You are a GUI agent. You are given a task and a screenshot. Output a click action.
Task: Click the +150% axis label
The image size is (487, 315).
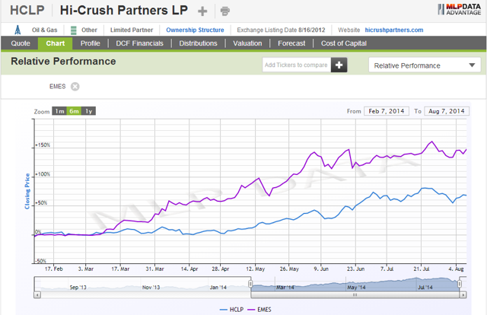tap(43, 145)
